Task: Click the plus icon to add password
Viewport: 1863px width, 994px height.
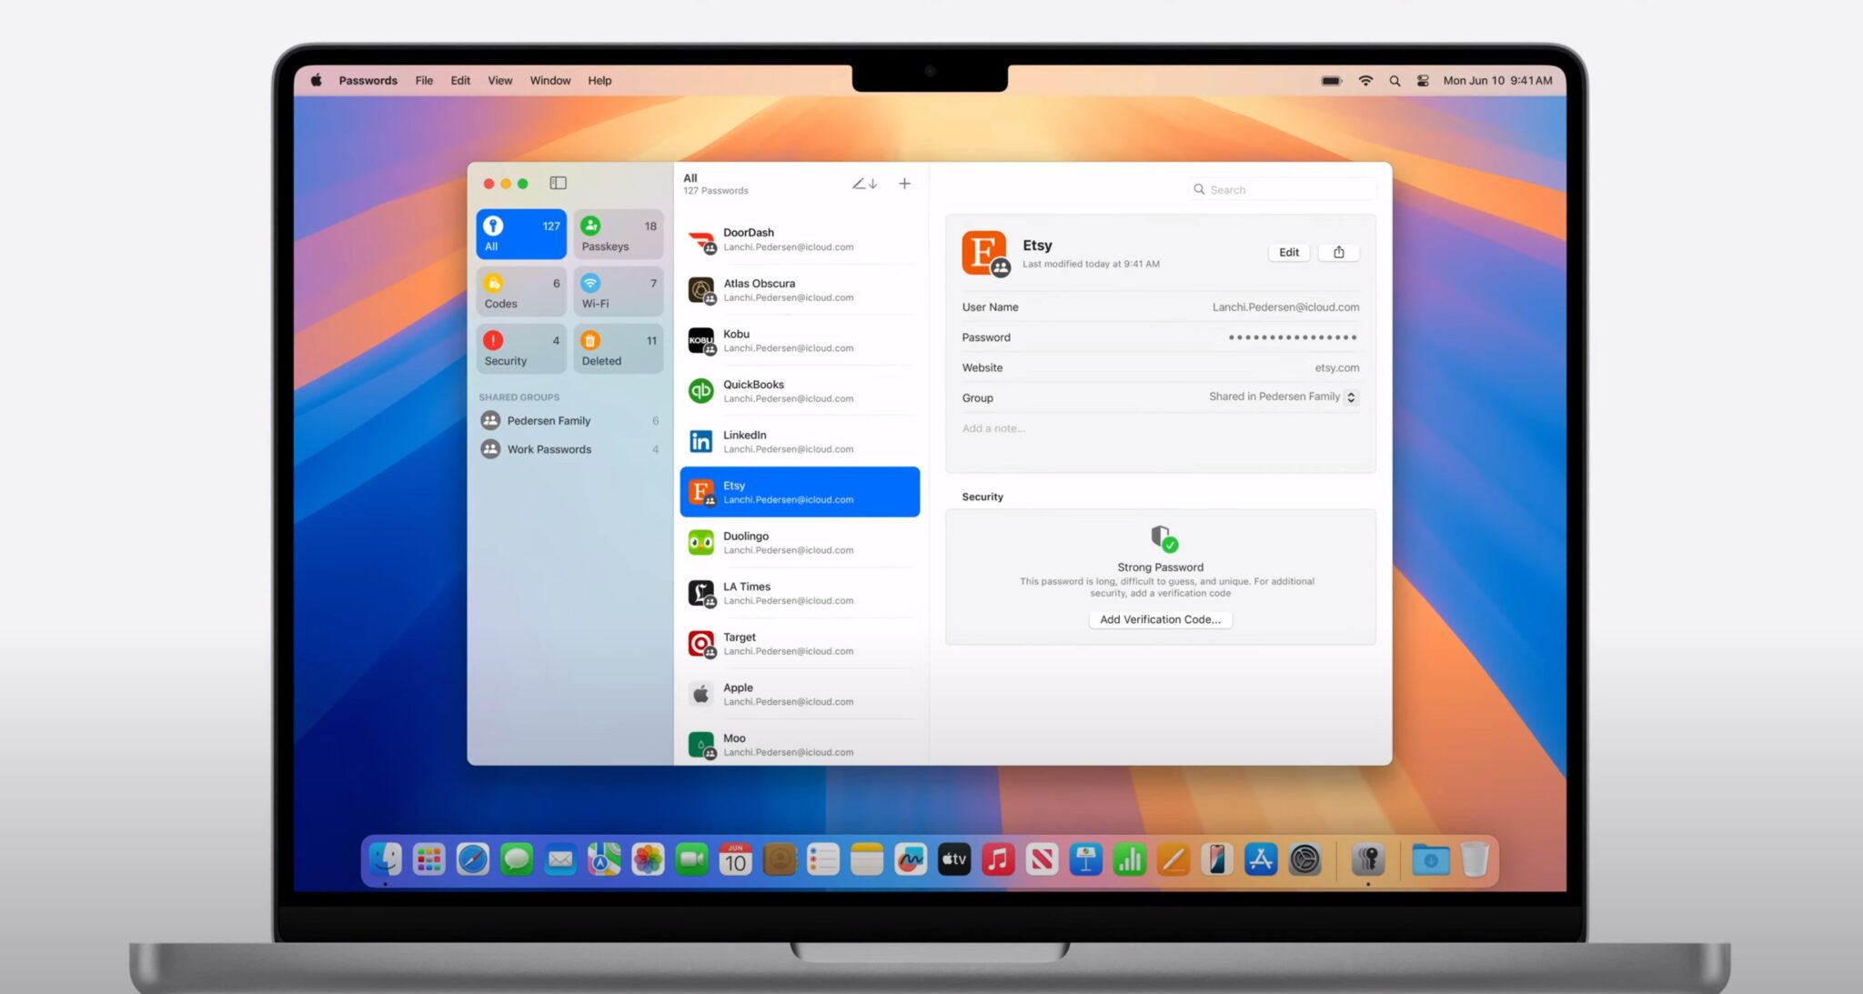Action: click(x=904, y=184)
